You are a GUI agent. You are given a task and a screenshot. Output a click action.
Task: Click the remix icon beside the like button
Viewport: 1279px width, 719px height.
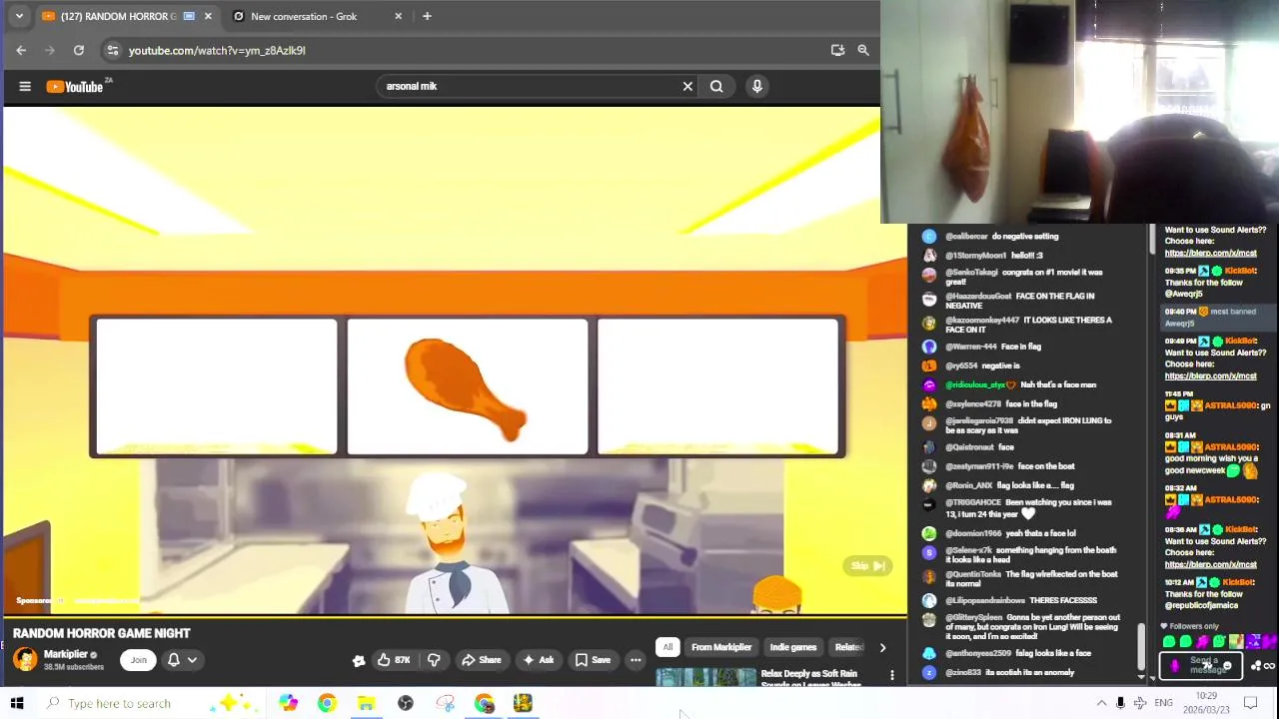359,660
